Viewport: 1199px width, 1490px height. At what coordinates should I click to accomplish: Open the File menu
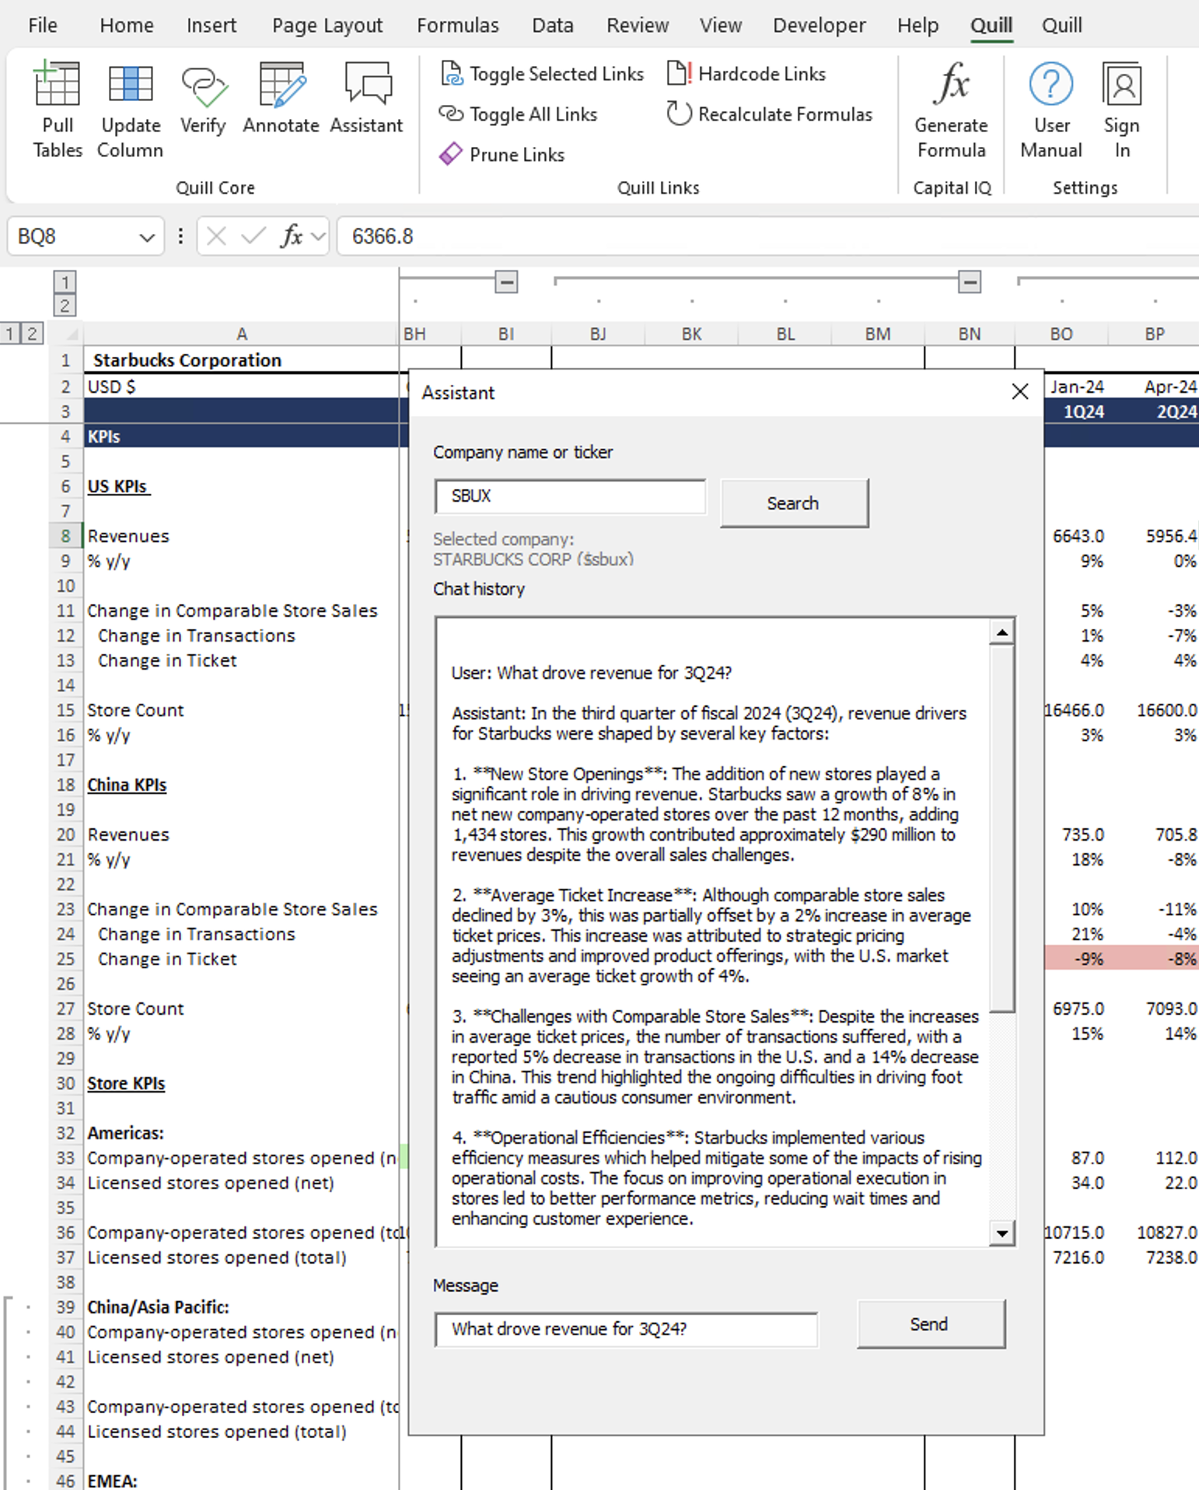point(43,26)
